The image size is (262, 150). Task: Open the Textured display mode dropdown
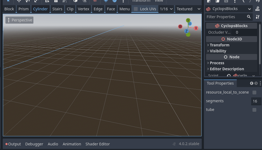[188, 9]
